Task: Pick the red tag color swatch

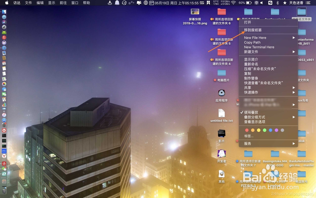Action: click(247, 130)
